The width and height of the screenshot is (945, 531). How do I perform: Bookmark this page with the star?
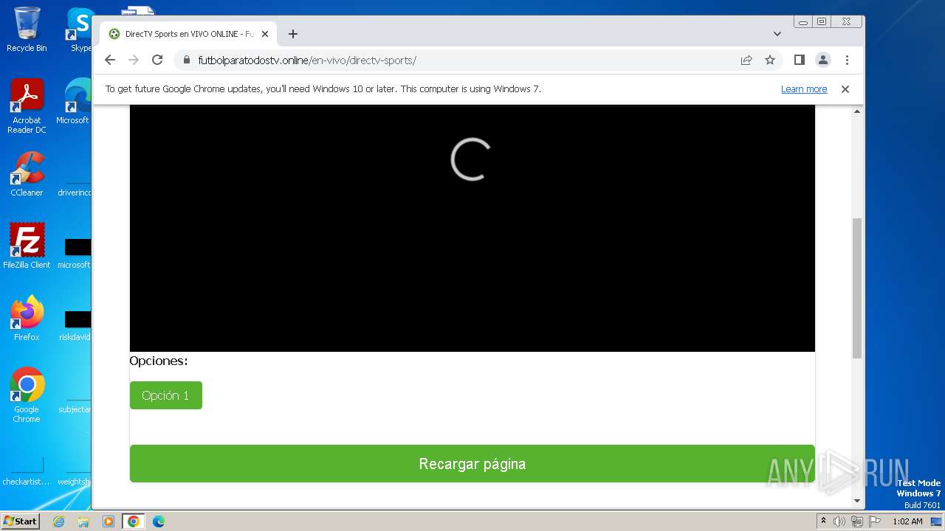click(770, 60)
